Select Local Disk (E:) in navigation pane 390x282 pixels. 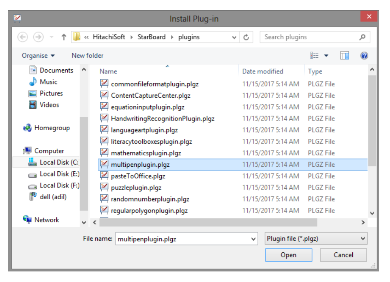tap(59, 174)
